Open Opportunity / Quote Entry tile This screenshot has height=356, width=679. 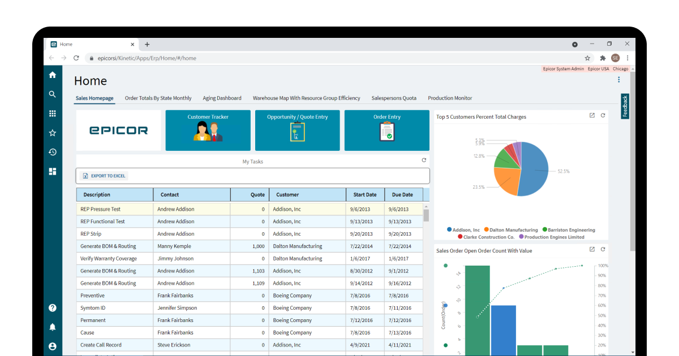(298, 131)
